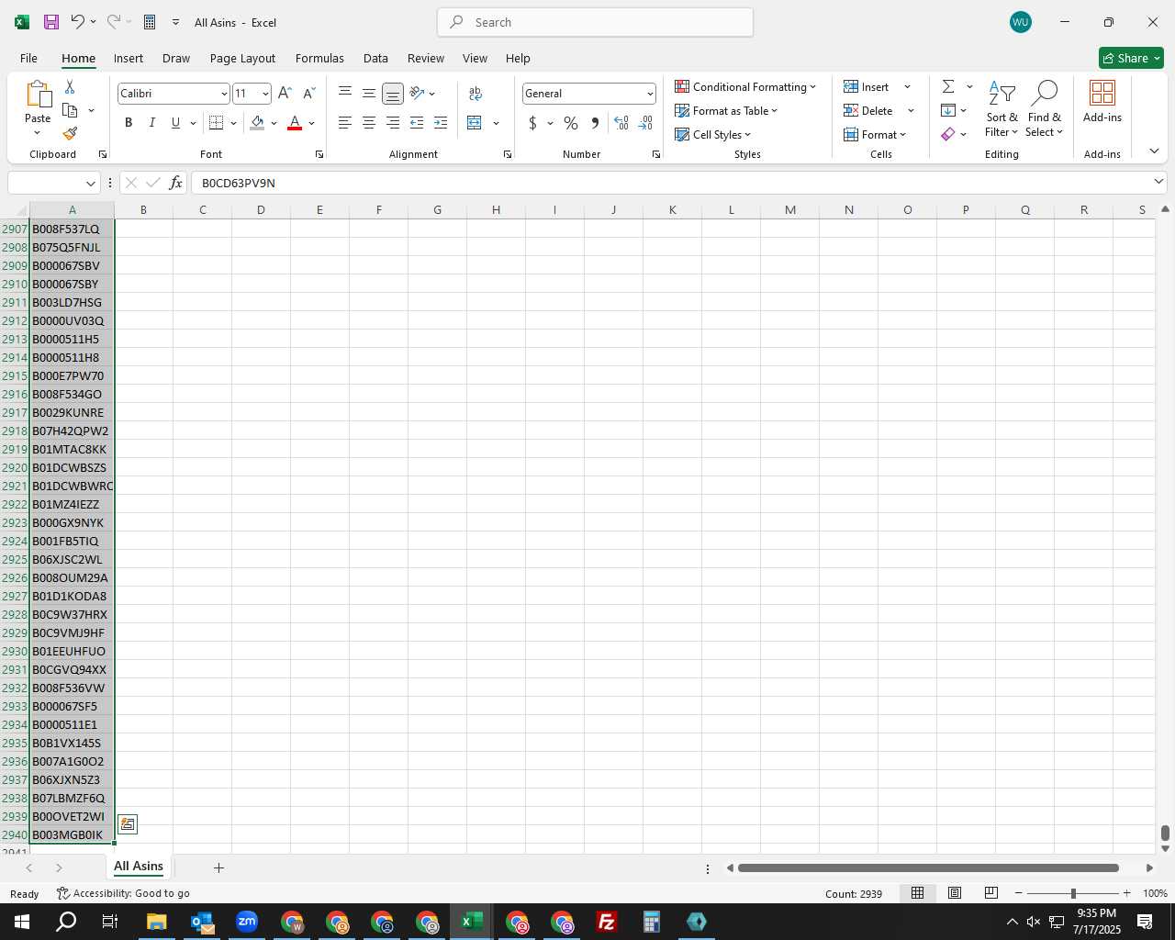Image resolution: width=1175 pixels, height=940 pixels.
Task: Switch to the Insert tab
Action: [x=129, y=58]
